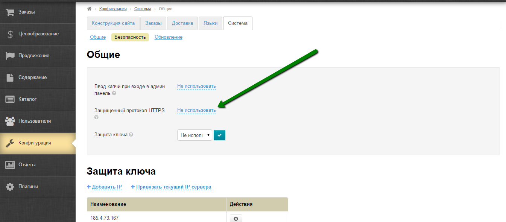Open the Общие subsection link
The image size is (506, 222).
(x=98, y=37)
